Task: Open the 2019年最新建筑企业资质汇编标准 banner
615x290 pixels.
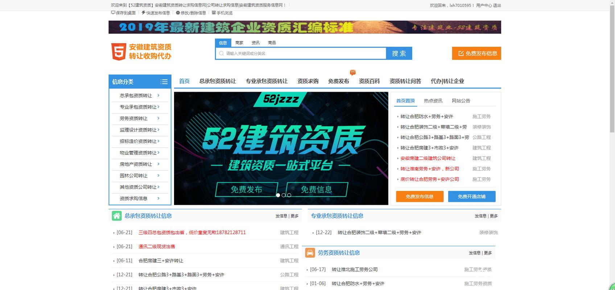Action: pyautogui.click(x=305, y=27)
